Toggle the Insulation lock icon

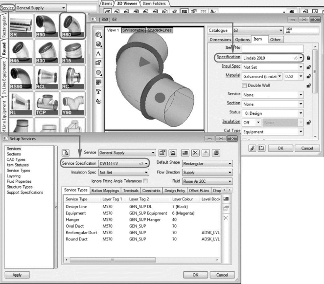[x=308, y=122]
